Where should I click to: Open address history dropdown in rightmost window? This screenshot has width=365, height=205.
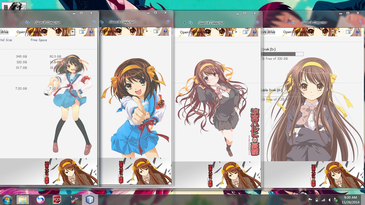(288, 23)
